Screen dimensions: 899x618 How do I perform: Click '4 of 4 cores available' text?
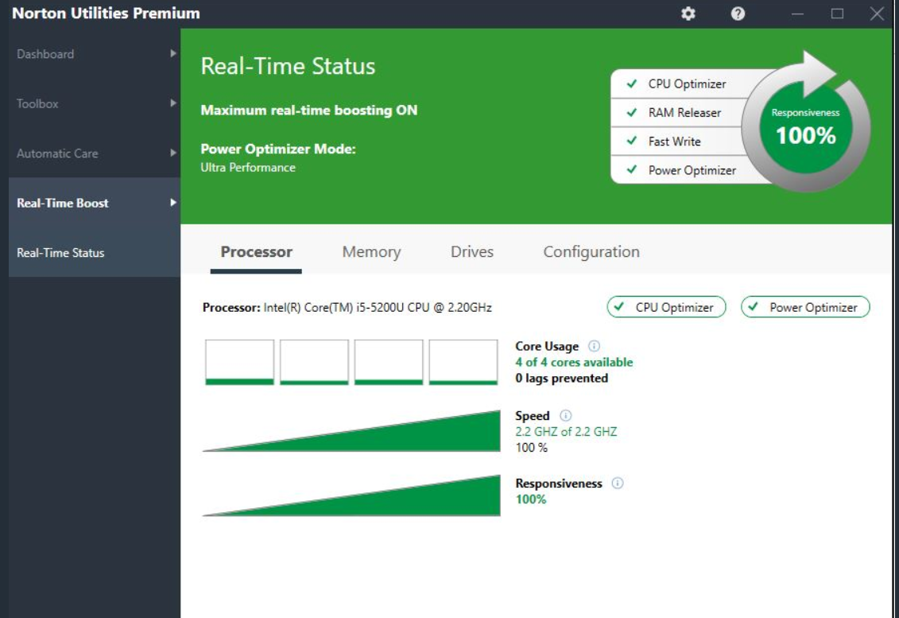[x=574, y=362]
